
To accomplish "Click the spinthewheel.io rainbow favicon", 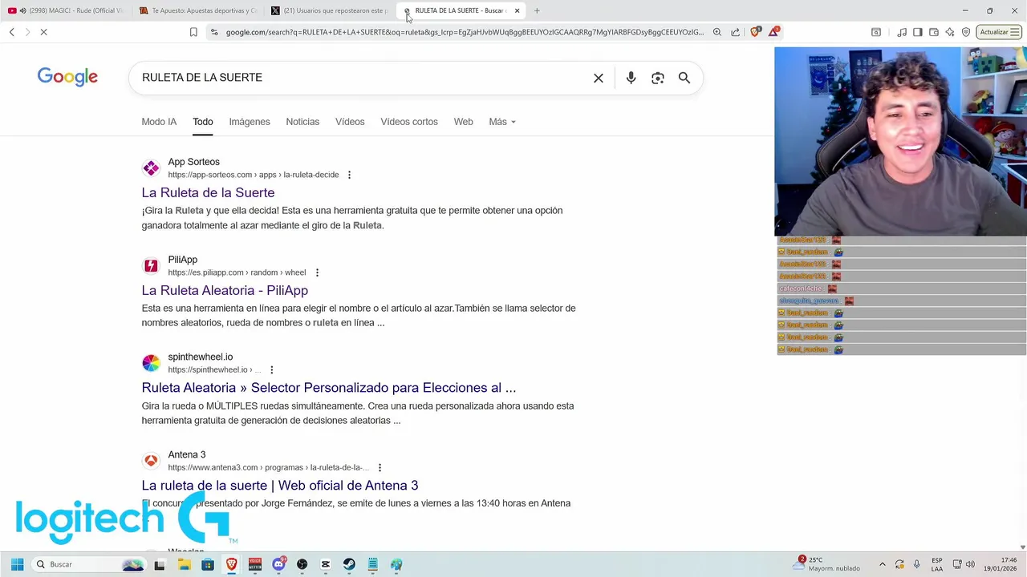I will [151, 363].
